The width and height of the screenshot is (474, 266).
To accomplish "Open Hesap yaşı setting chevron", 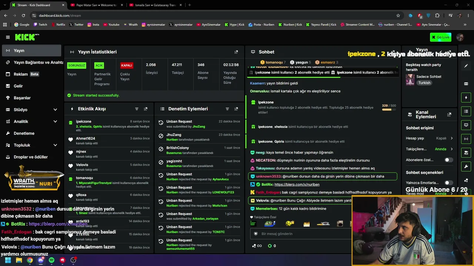I will click(451, 138).
